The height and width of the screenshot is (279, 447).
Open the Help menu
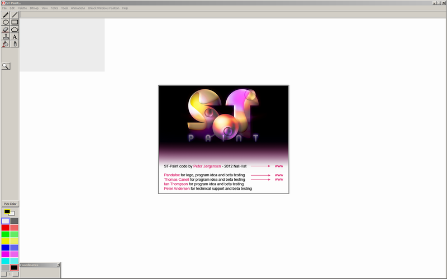click(125, 8)
